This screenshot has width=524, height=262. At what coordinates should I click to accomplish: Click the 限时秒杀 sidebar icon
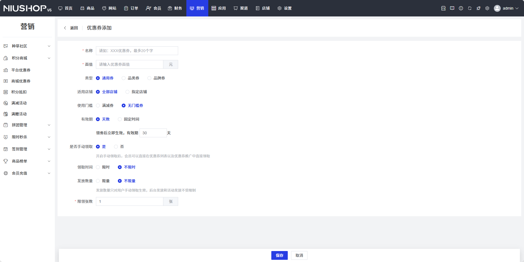point(6,137)
